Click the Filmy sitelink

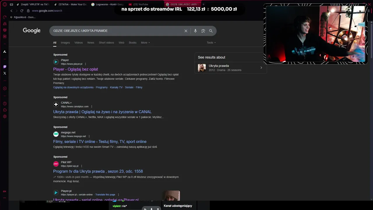coord(139,87)
